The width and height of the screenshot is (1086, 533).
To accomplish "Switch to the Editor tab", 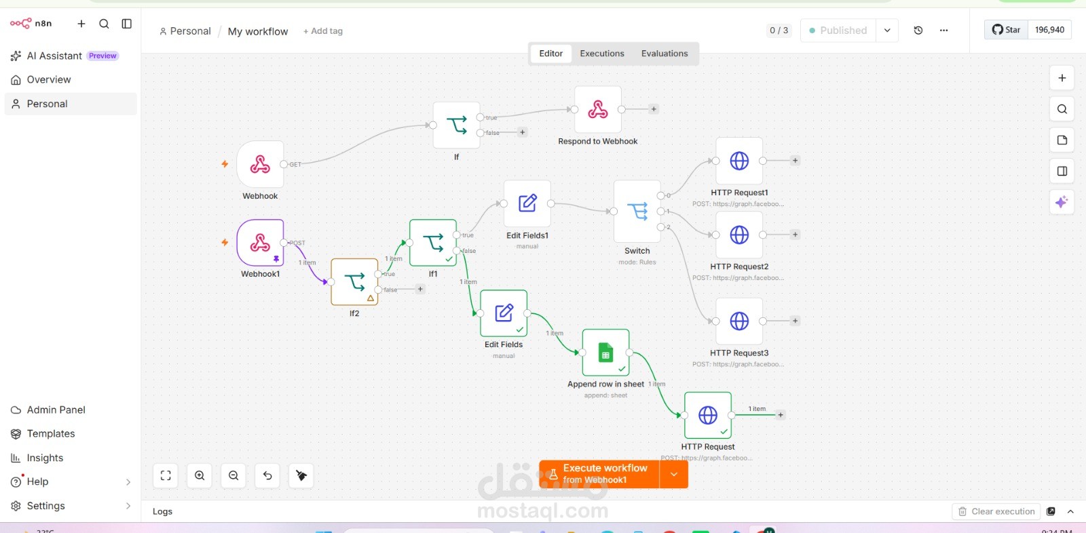I will coord(550,54).
